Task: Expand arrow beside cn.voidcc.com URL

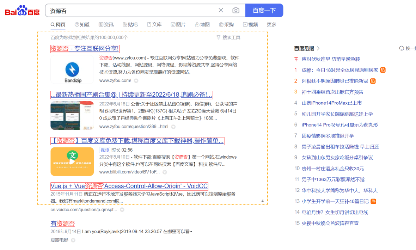Action: pyautogui.click(x=122, y=210)
